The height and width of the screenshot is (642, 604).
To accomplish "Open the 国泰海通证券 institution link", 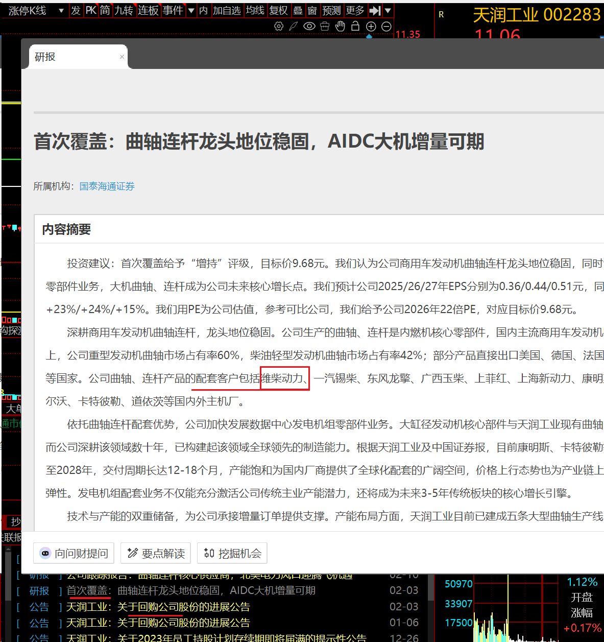I will (107, 186).
